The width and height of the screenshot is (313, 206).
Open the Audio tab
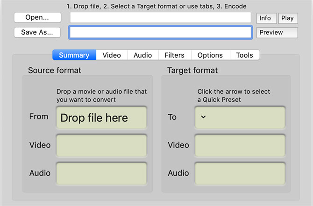pos(142,55)
